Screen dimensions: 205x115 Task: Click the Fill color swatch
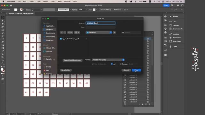click(x=16, y=10)
